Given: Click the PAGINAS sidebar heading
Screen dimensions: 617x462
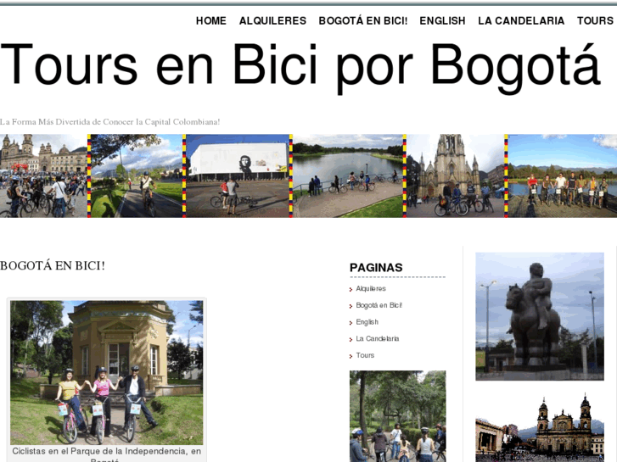Looking at the screenshot, I should [x=376, y=268].
